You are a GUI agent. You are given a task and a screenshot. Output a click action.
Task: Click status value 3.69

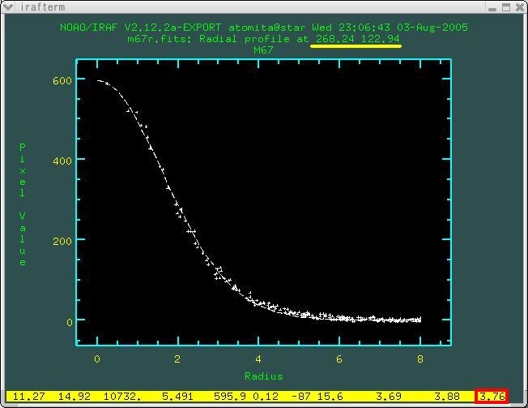389,396
